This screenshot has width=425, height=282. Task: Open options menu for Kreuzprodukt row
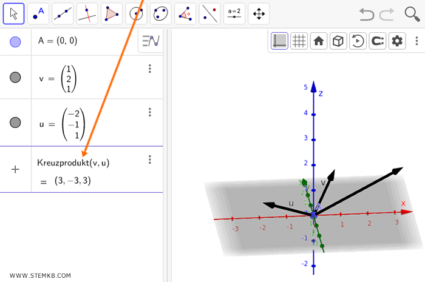tap(150, 159)
